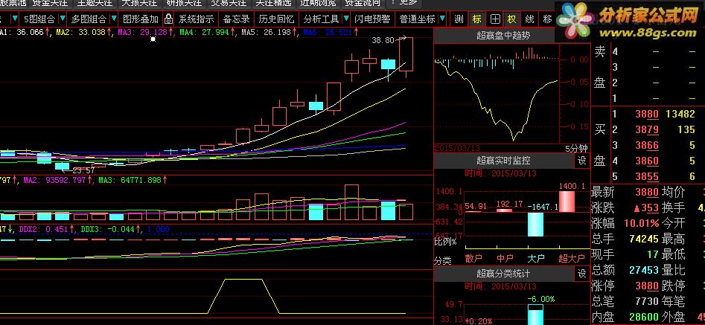The image size is (705, 325).
Task: Click the 中户 bar labeled 192.17
Action: 504,210
